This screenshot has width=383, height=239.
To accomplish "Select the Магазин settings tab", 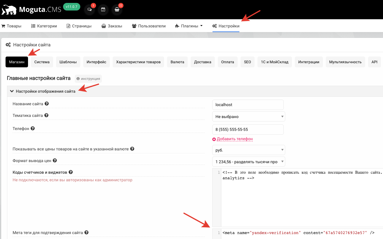I will click(x=17, y=62).
